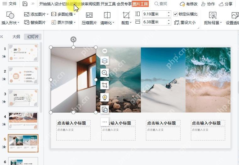Open the 设计 ribbon tab
This screenshot has width=239, height=165.
pos(58,4)
